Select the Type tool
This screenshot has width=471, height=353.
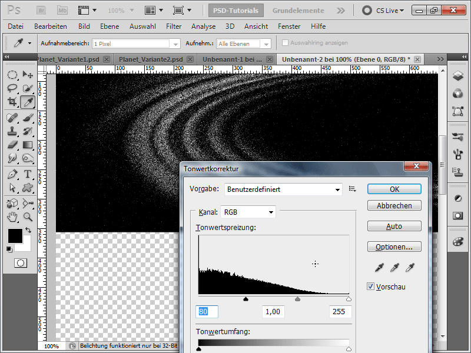[x=28, y=174]
